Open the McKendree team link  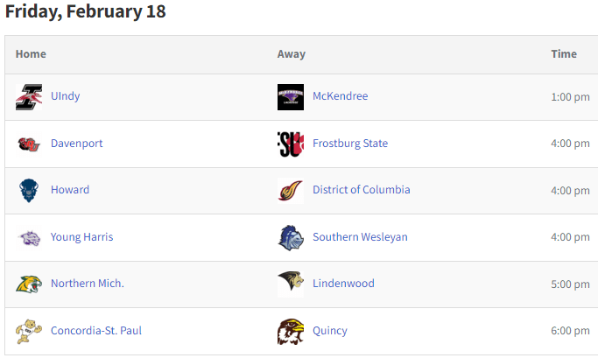pos(341,96)
